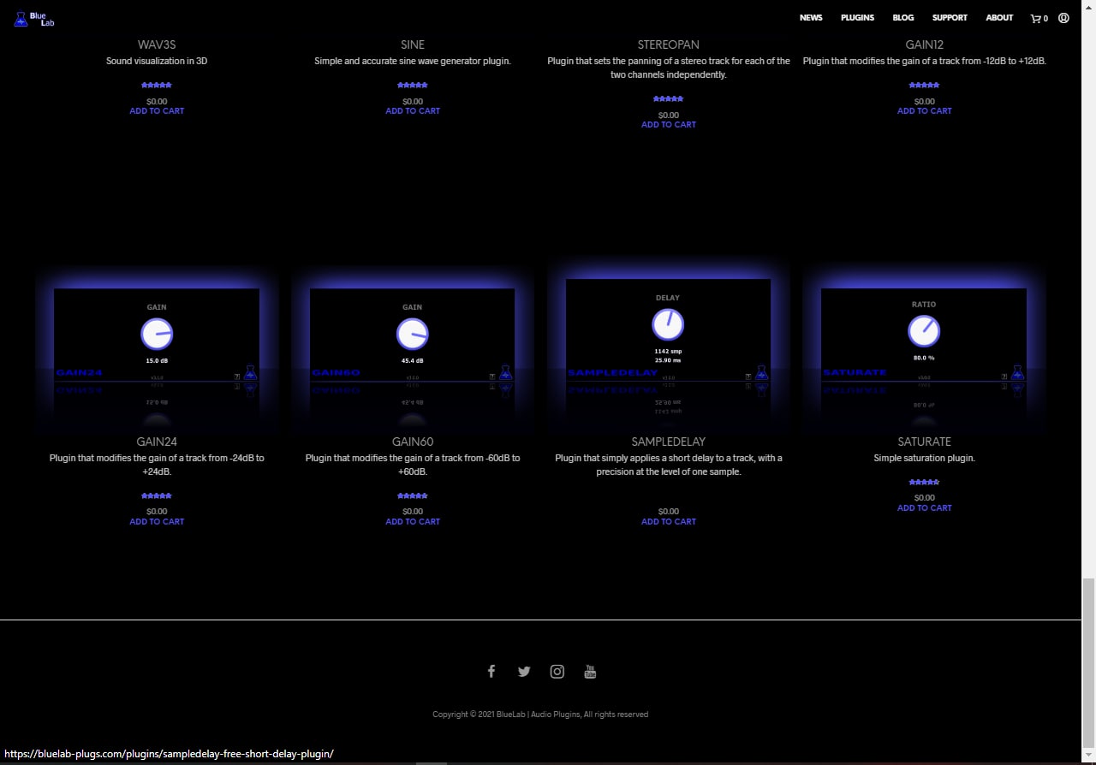Go to the BLOG menu item
The height and width of the screenshot is (765, 1096).
(x=903, y=18)
